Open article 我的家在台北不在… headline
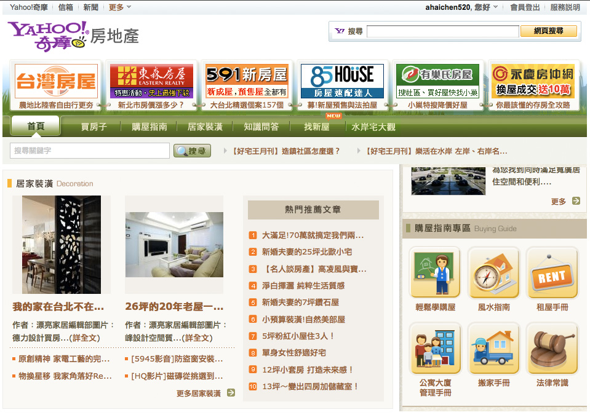This screenshot has height=415, width=590. [x=58, y=307]
